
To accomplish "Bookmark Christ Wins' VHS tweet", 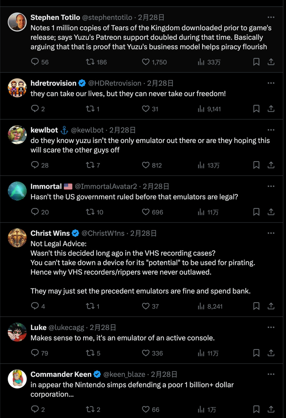I will (256, 306).
